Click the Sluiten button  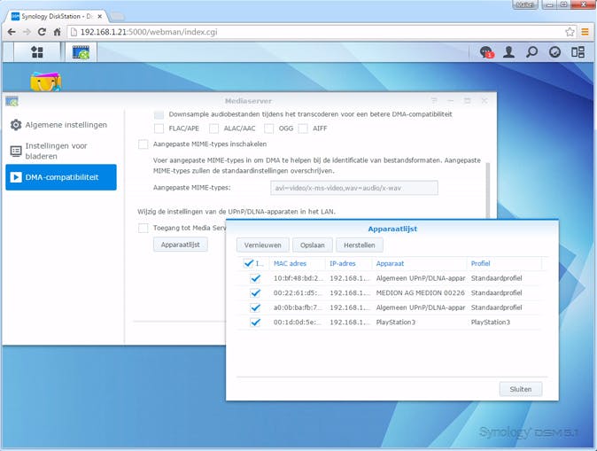[x=520, y=389]
